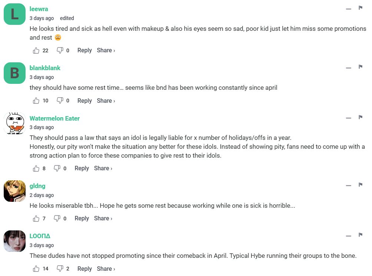Image resolution: width=372 pixels, height=276 pixels.
Task: Click LOONΔ's profile avatar picture
Action: coord(14,241)
